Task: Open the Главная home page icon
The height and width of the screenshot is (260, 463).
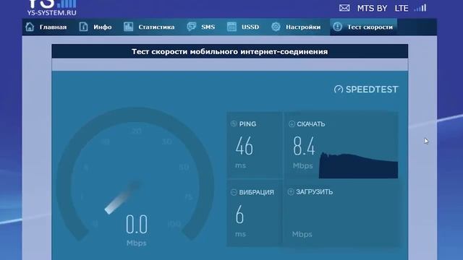Action: coord(30,27)
